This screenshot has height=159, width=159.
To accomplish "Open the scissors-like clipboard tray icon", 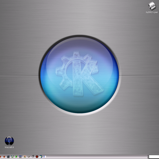I will click(x=33, y=156).
